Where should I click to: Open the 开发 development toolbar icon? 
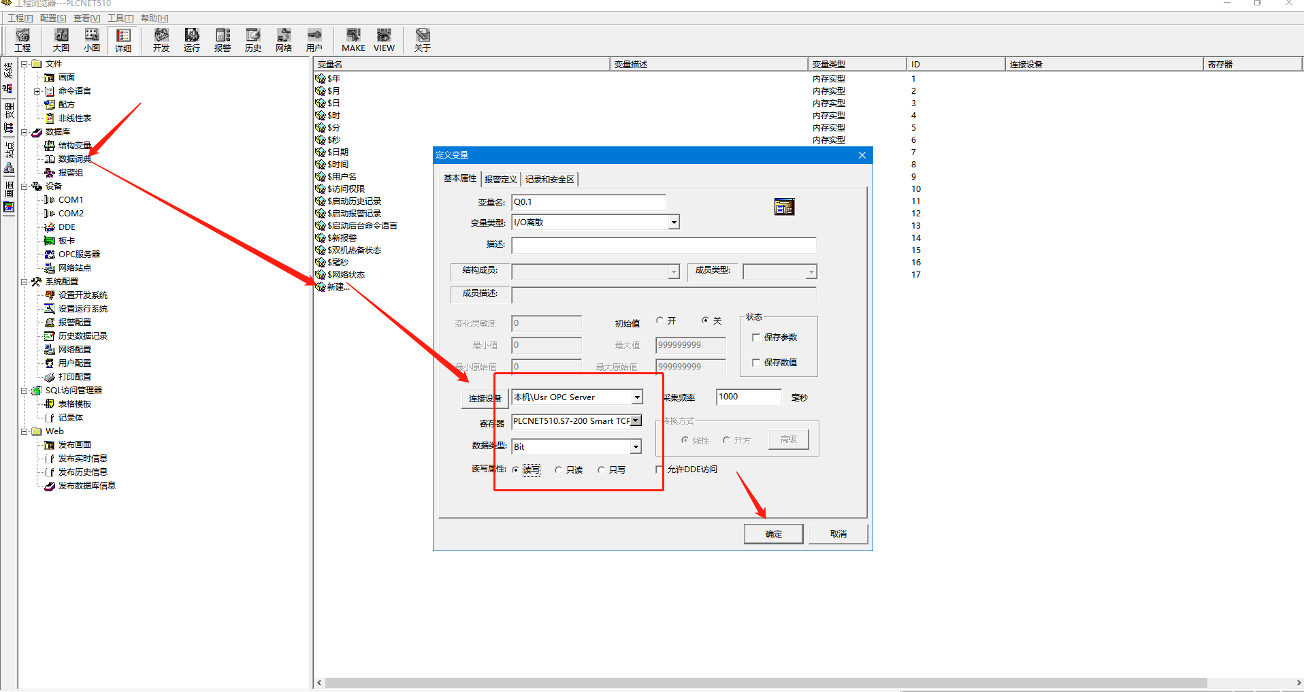[161, 40]
